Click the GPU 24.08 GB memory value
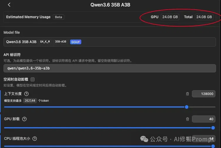 coord(170,17)
